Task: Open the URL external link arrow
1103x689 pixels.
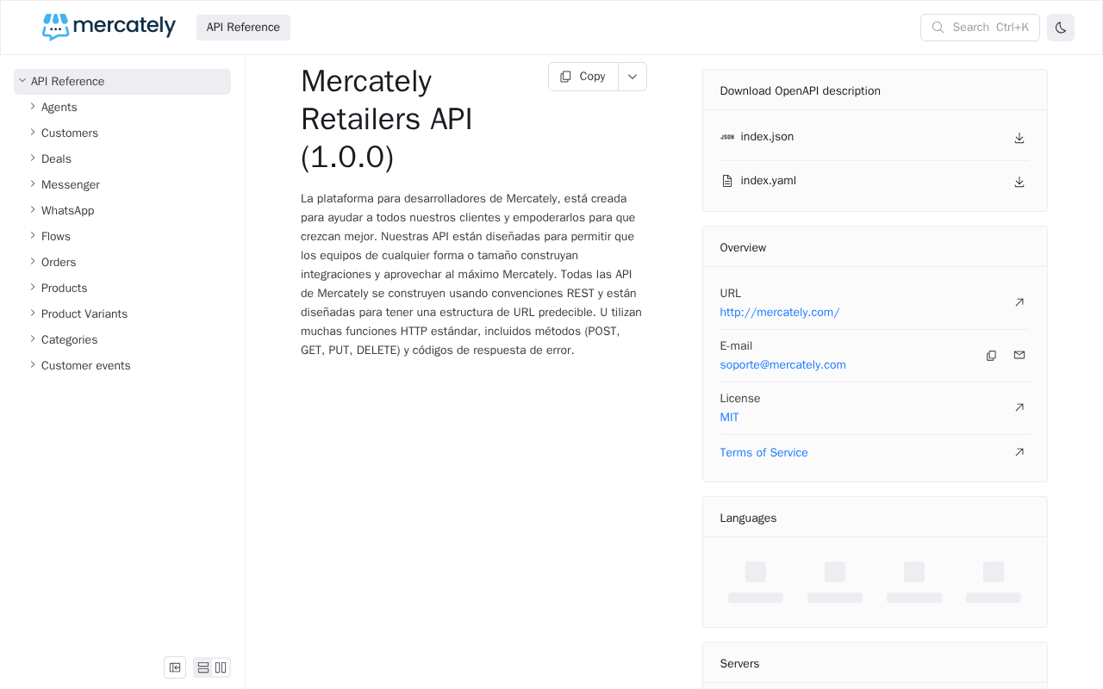Action: pyautogui.click(x=1019, y=302)
